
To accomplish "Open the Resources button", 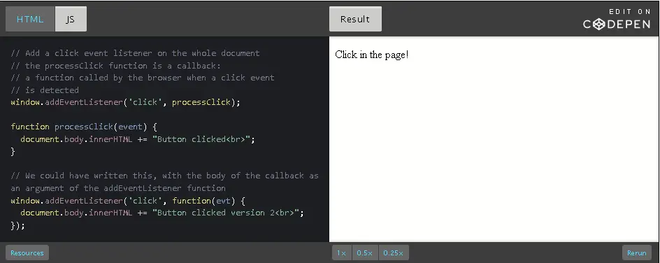I will coord(27,253).
